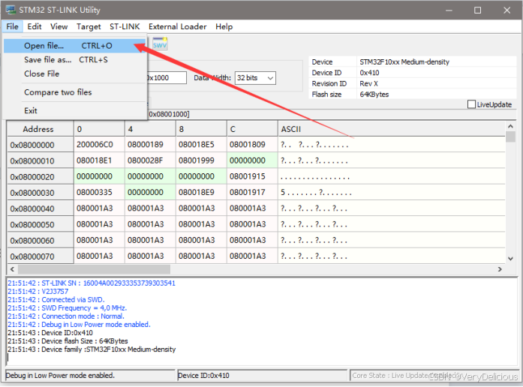Click the memory grid scroll up arrow
Viewport: 523px width, 387px height.
pos(510,126)
